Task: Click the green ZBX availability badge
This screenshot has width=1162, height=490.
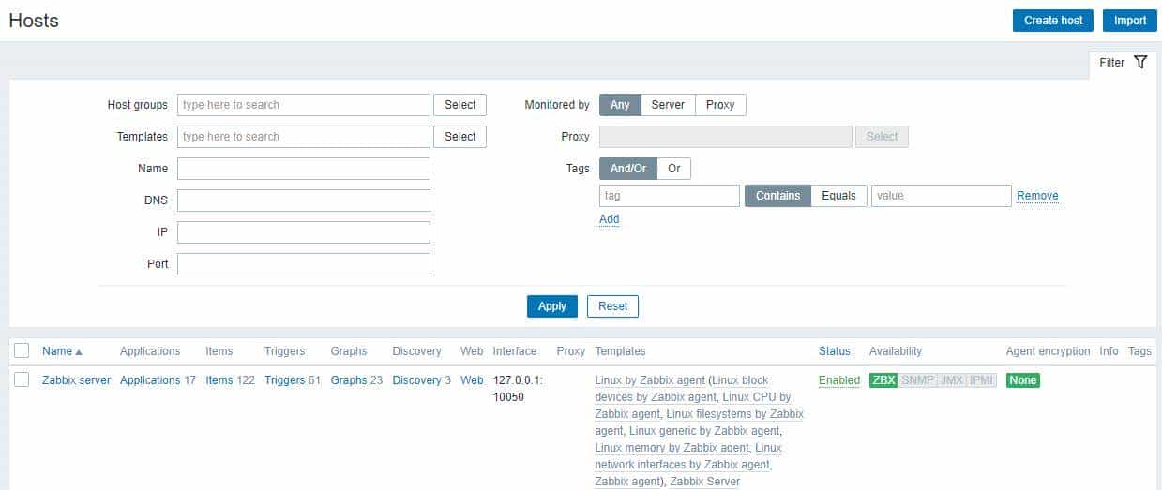Action: pos(883,380)
